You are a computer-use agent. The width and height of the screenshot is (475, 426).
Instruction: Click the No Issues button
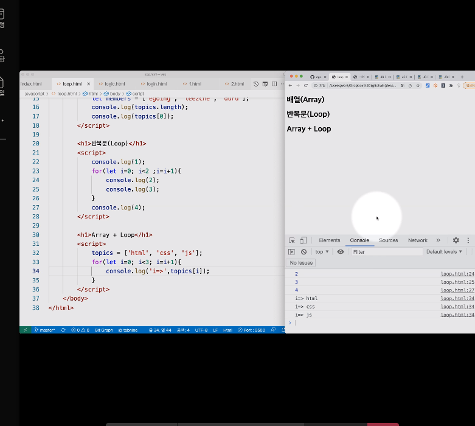(301, 263)
